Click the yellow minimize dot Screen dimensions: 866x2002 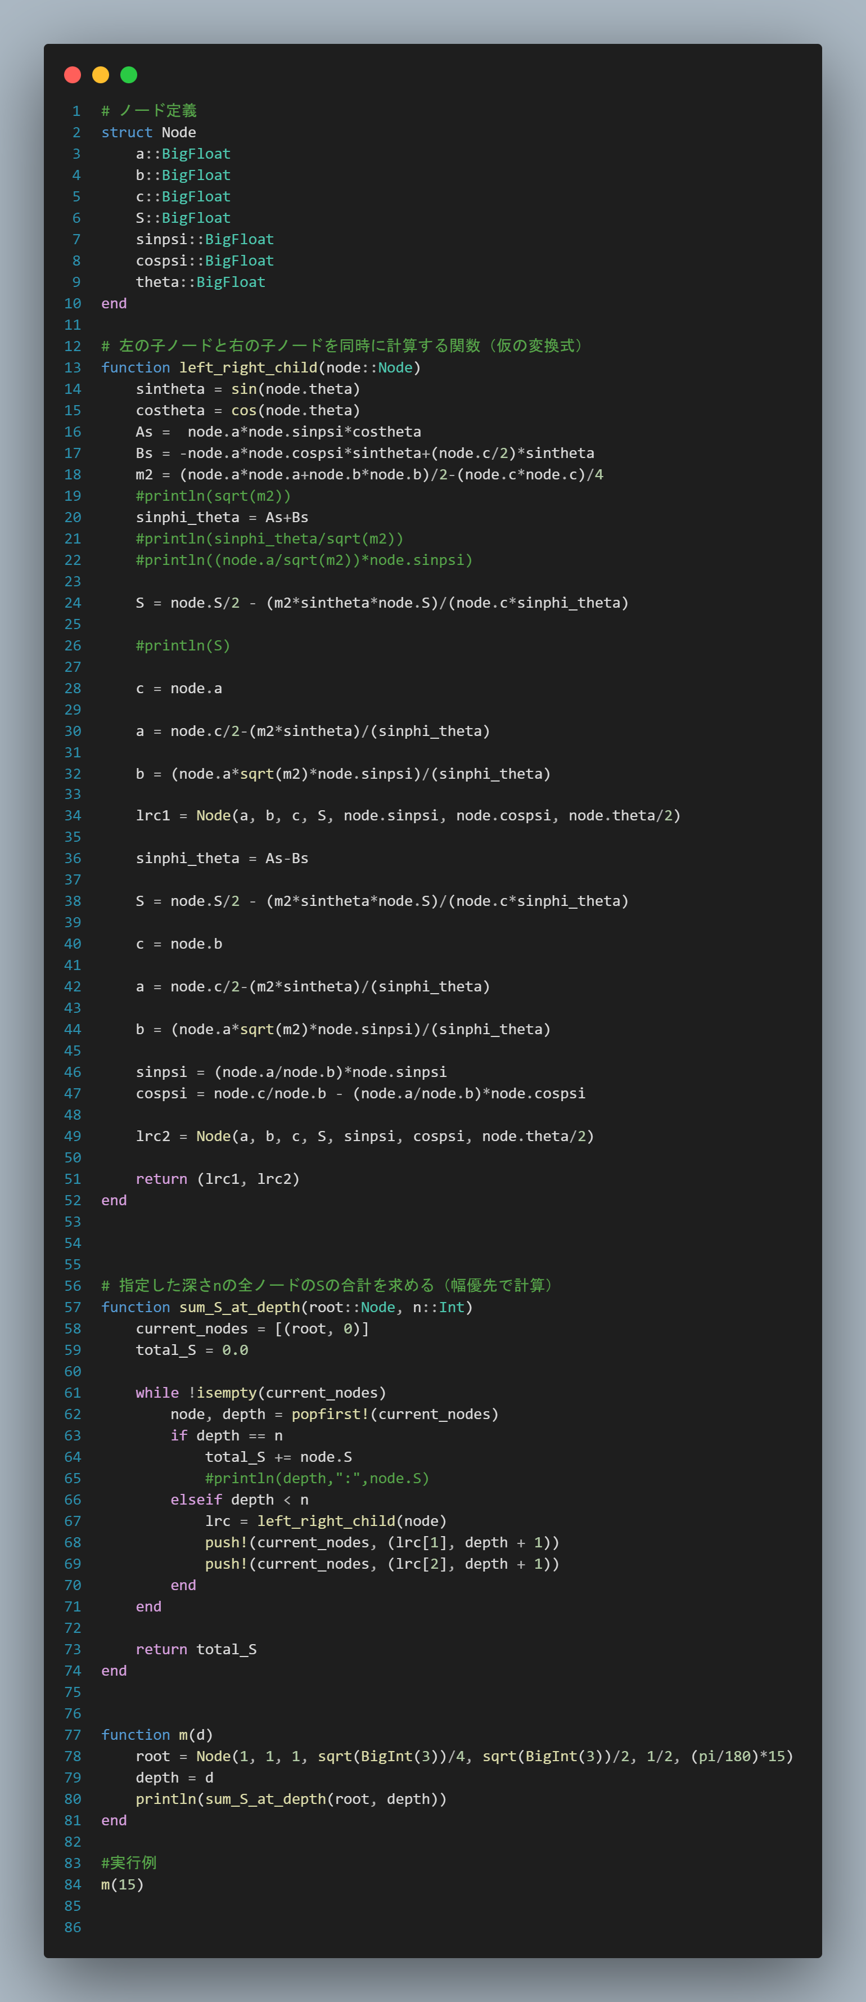(x=100, y=75)
